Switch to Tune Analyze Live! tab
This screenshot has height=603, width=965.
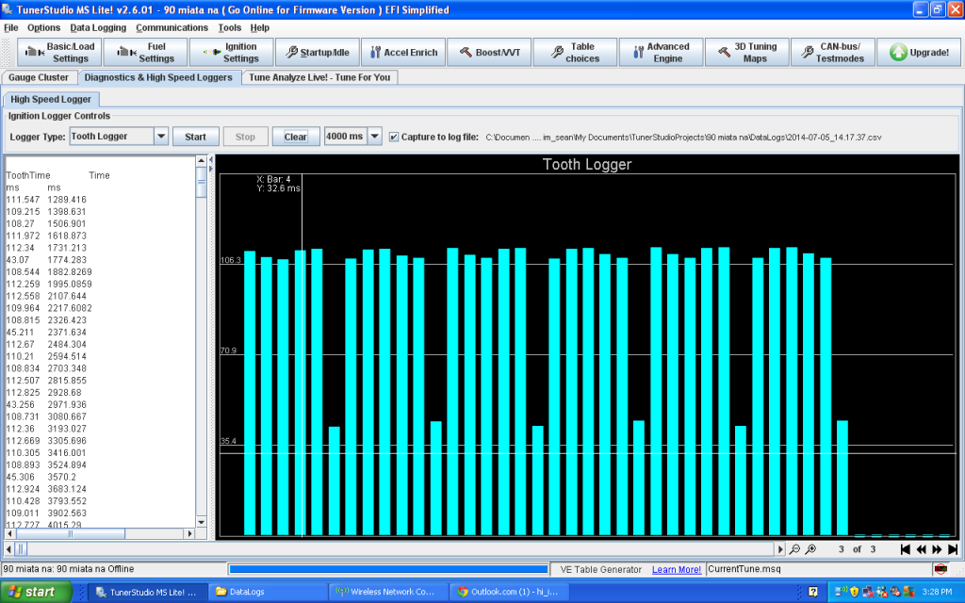(319, 77)
